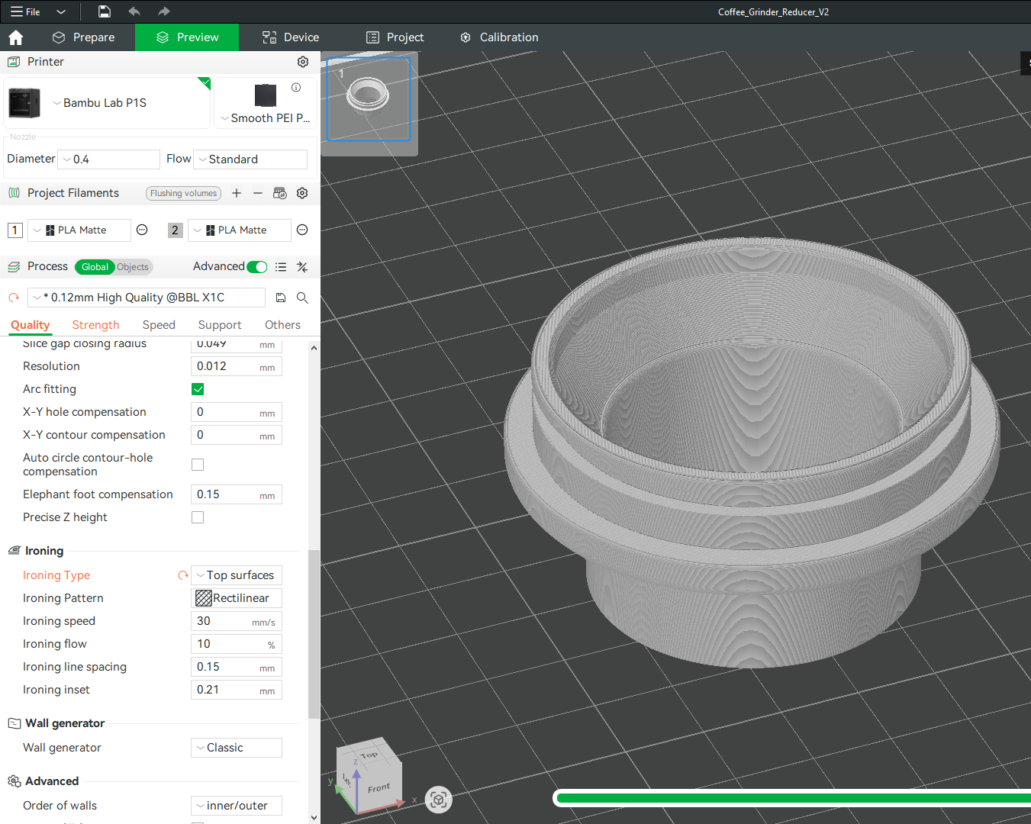Open the Ironing Type dropdown

click(x=237, y=575)
